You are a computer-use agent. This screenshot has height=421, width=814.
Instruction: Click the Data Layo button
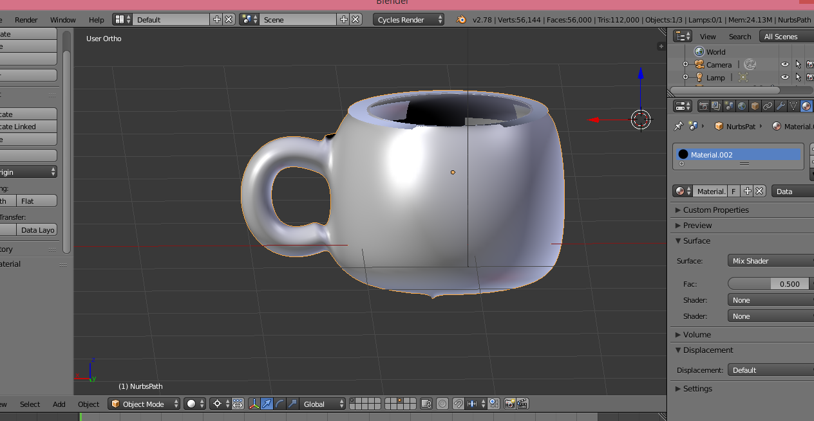tap(37, 230)
